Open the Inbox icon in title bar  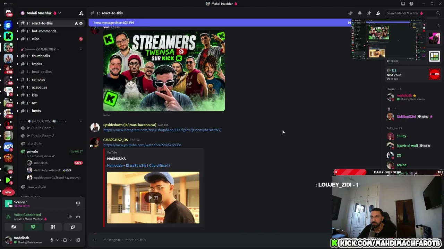pyautogui.click(x=403, y=4)
